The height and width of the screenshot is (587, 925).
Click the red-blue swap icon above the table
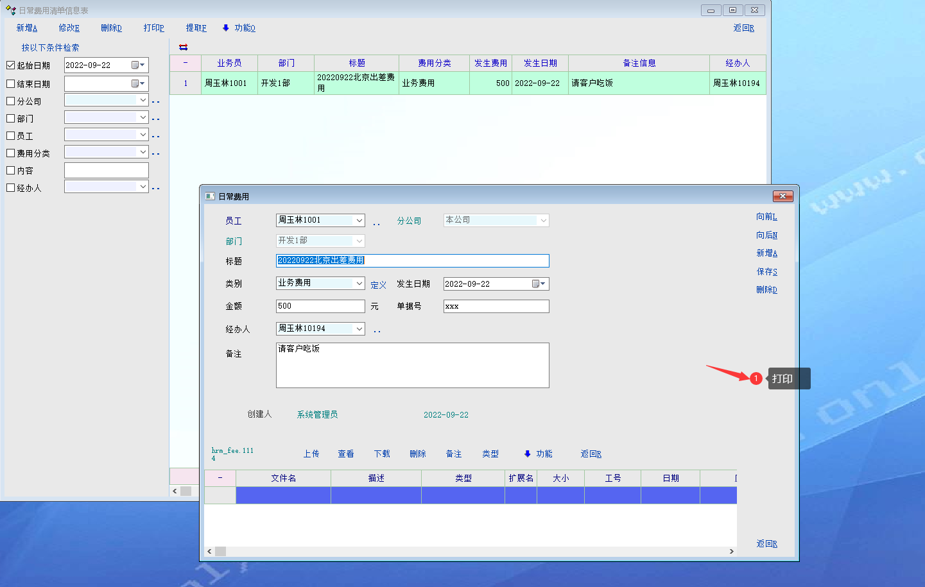[x=184, y=47]
